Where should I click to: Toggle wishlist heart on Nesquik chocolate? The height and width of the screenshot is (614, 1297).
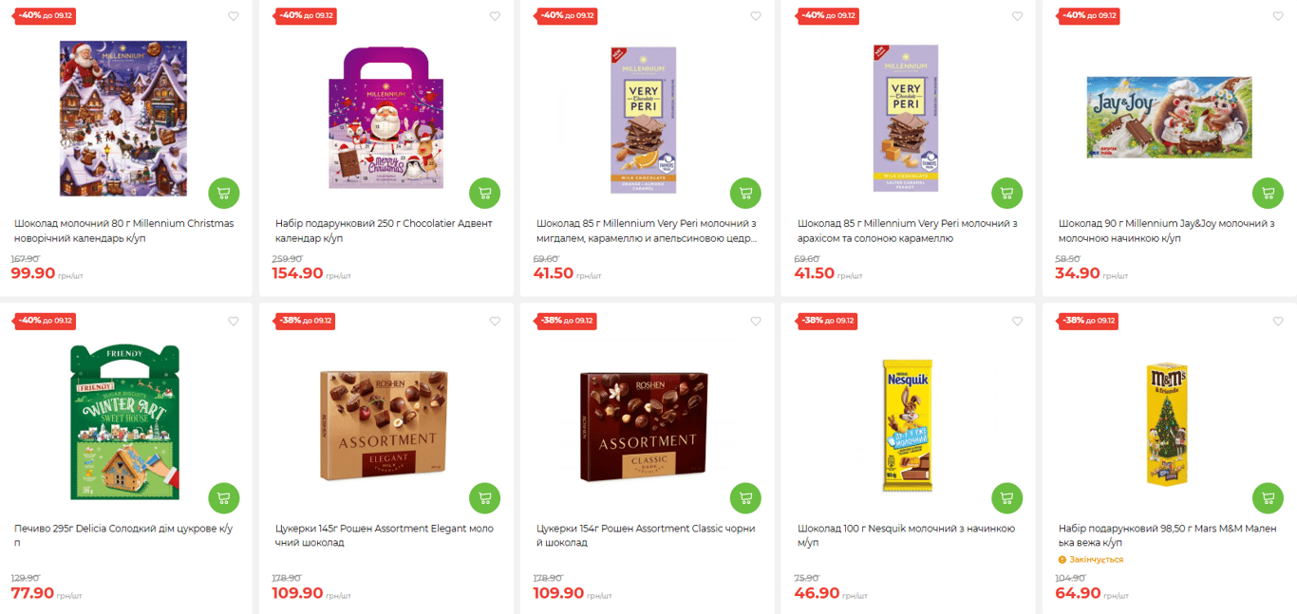[1017, 321]
